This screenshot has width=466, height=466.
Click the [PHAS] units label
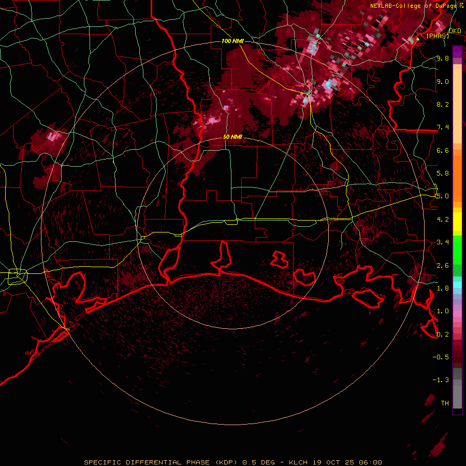point(438,36)
